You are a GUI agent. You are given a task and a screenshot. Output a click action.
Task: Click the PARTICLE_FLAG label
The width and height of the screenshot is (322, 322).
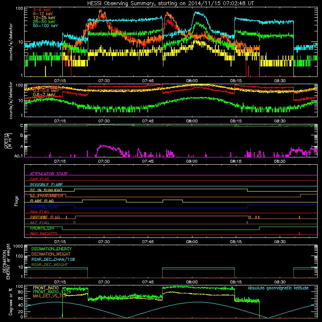point(45,217)
